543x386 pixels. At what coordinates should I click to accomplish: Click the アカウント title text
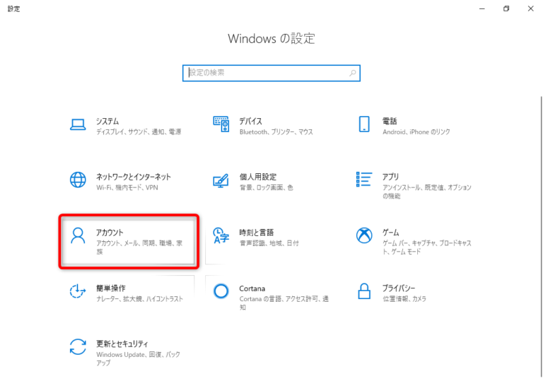pyautogui.click(x=110, y=233)
